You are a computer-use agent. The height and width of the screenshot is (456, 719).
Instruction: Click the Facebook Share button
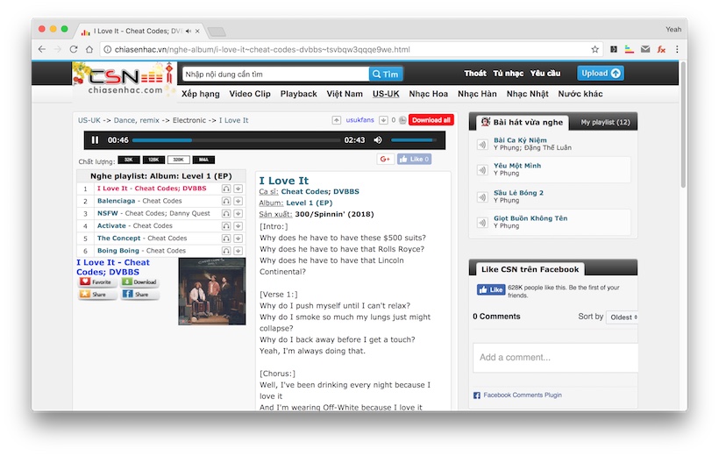140,294
